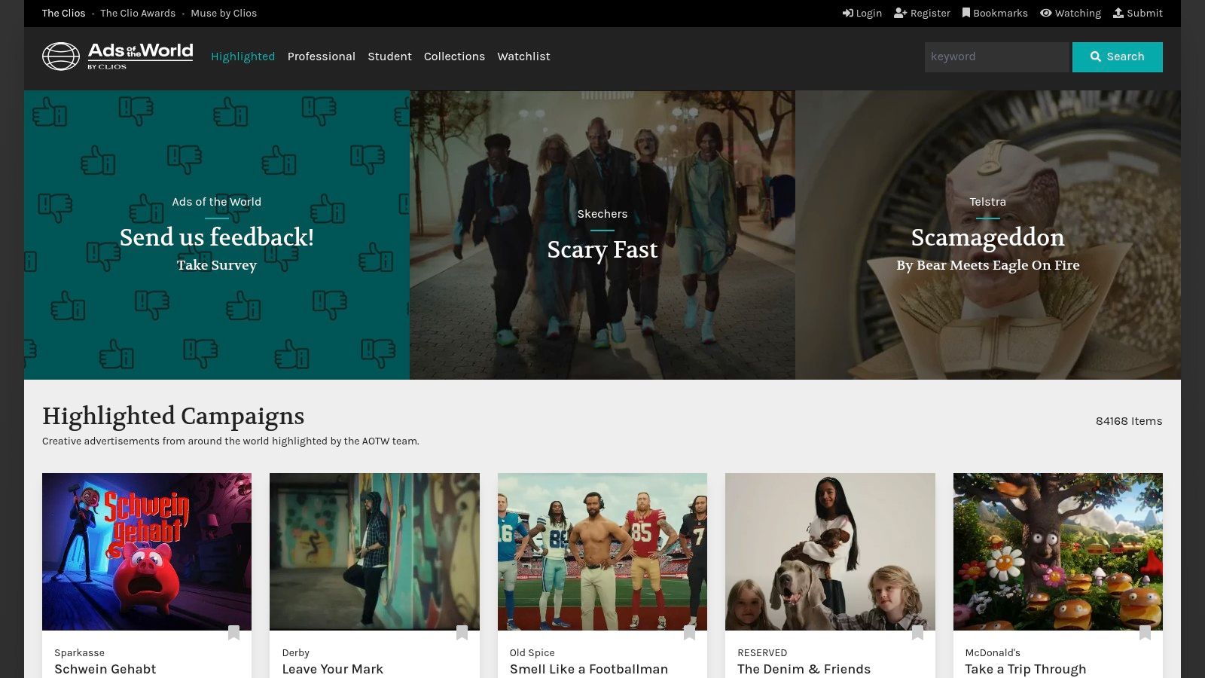
Task: Click the Register user-plus icon
Action: (900, 13)
